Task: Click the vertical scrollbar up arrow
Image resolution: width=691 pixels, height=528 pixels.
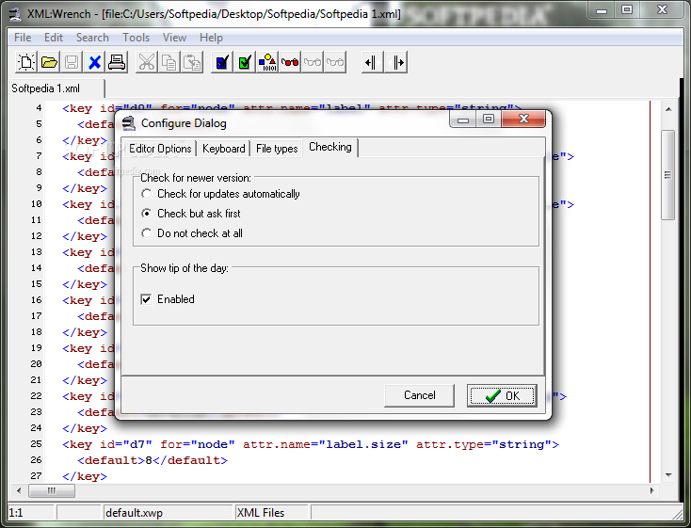Action: coord(668,108)
